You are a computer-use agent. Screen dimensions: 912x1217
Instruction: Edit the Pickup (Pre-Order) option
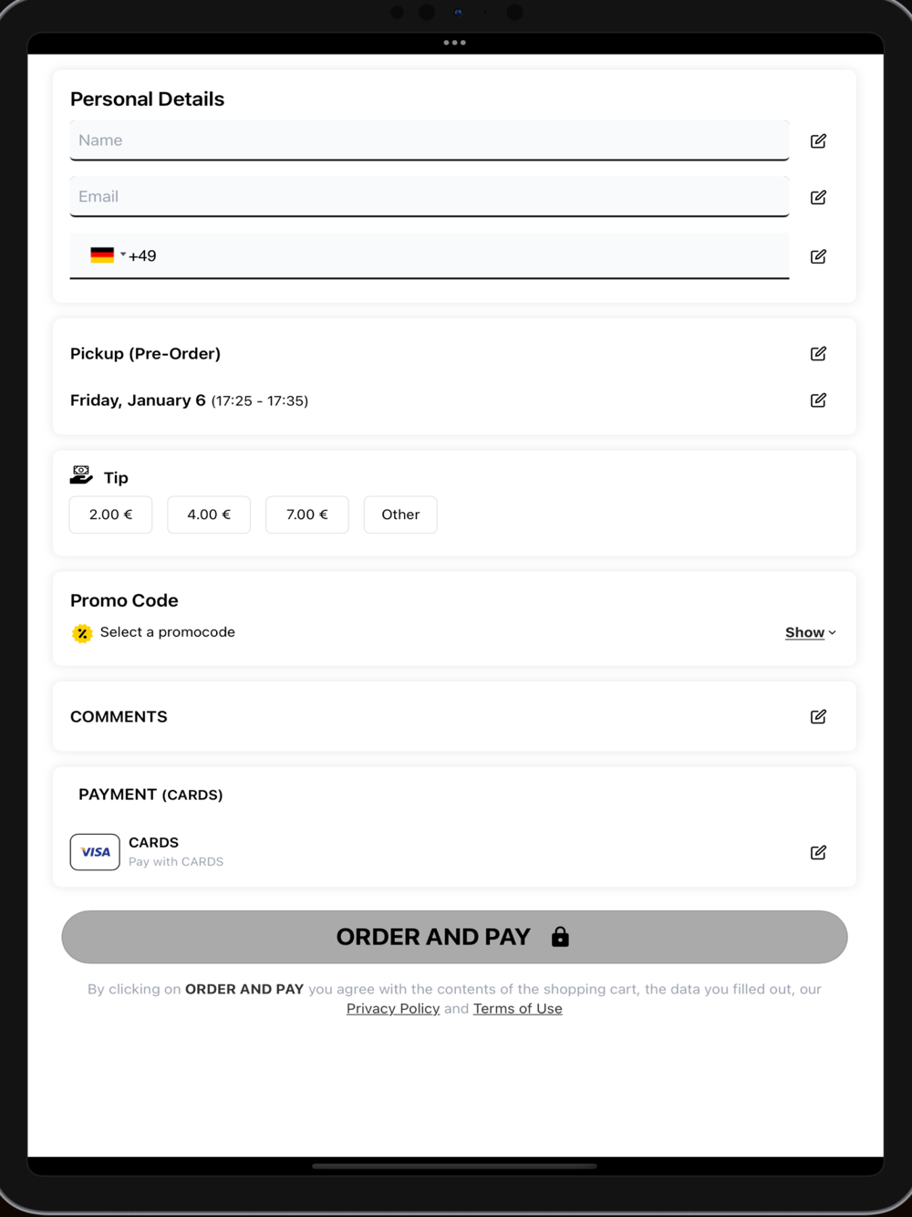818,353
